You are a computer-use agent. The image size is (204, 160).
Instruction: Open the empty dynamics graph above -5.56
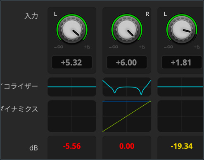[x=72, y=116]
